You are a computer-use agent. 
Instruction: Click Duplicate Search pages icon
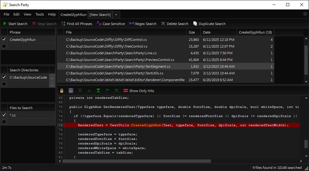[x=195, y=24]
